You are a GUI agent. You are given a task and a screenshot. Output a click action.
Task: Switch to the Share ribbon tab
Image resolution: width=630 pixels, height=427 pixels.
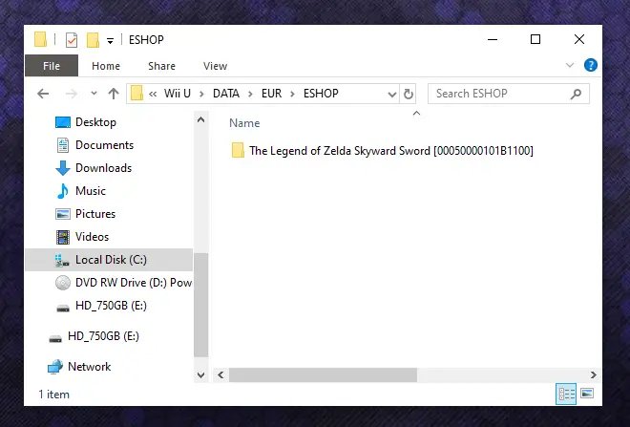click(x=161, y=66)
